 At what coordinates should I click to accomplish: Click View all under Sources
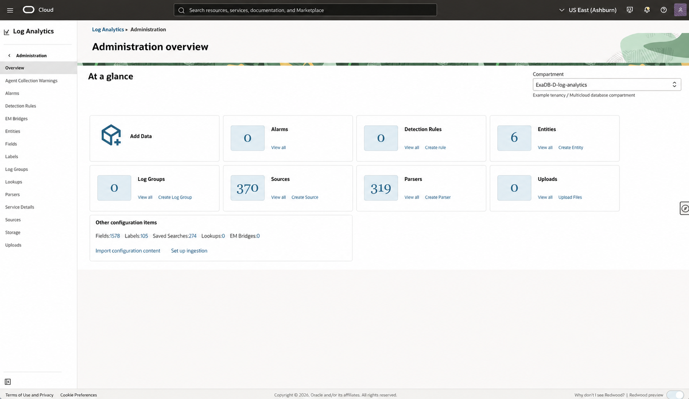tap(278, 197)
